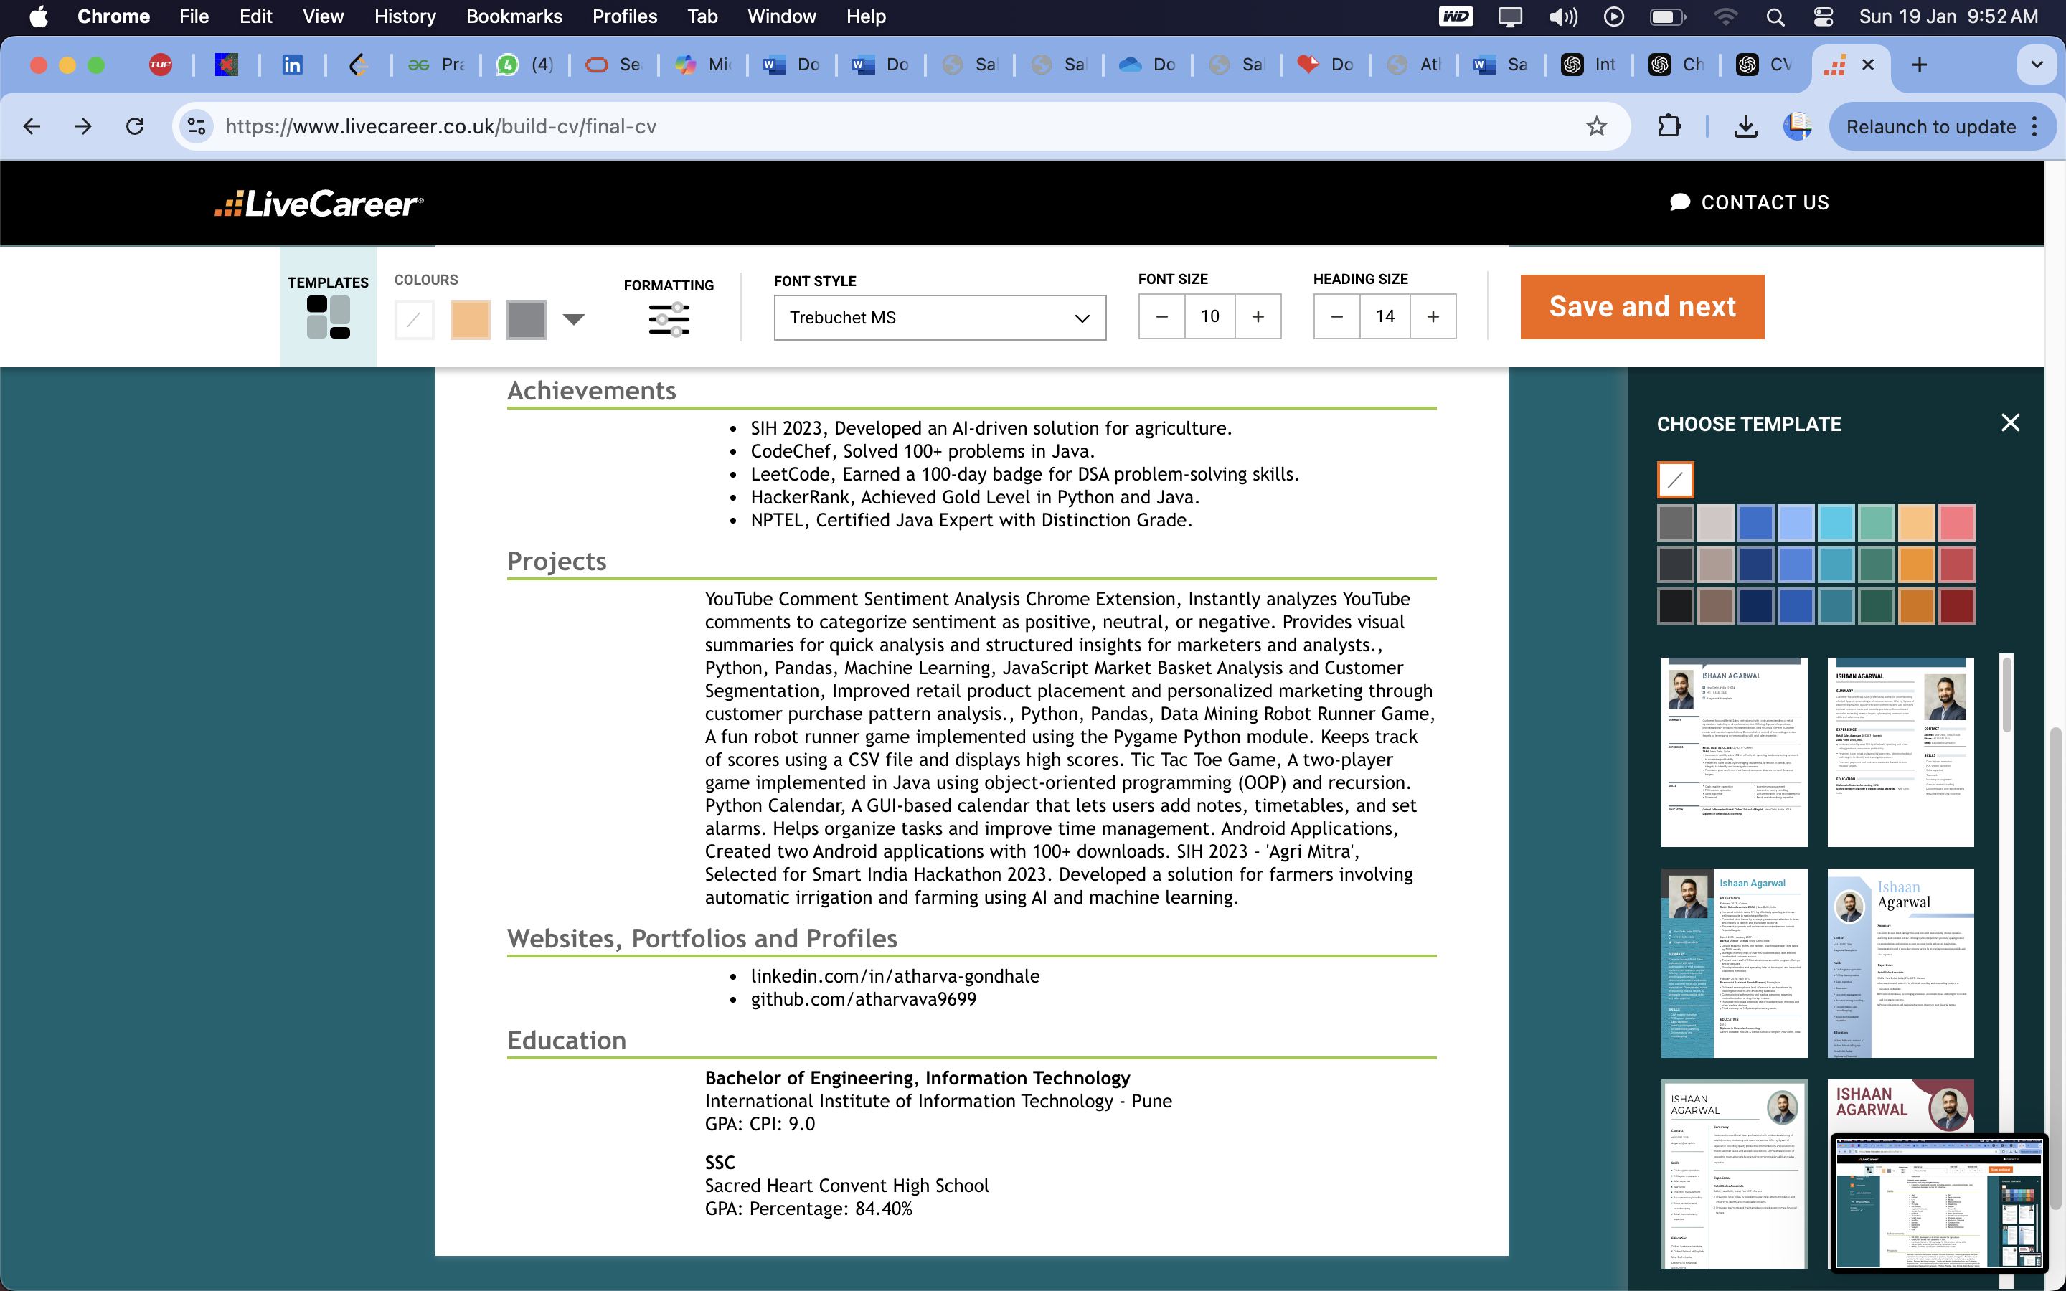Screen dimensions: 2066x1291
Task: Bookmark this page with the star icon
Action: pos(1595,126)
